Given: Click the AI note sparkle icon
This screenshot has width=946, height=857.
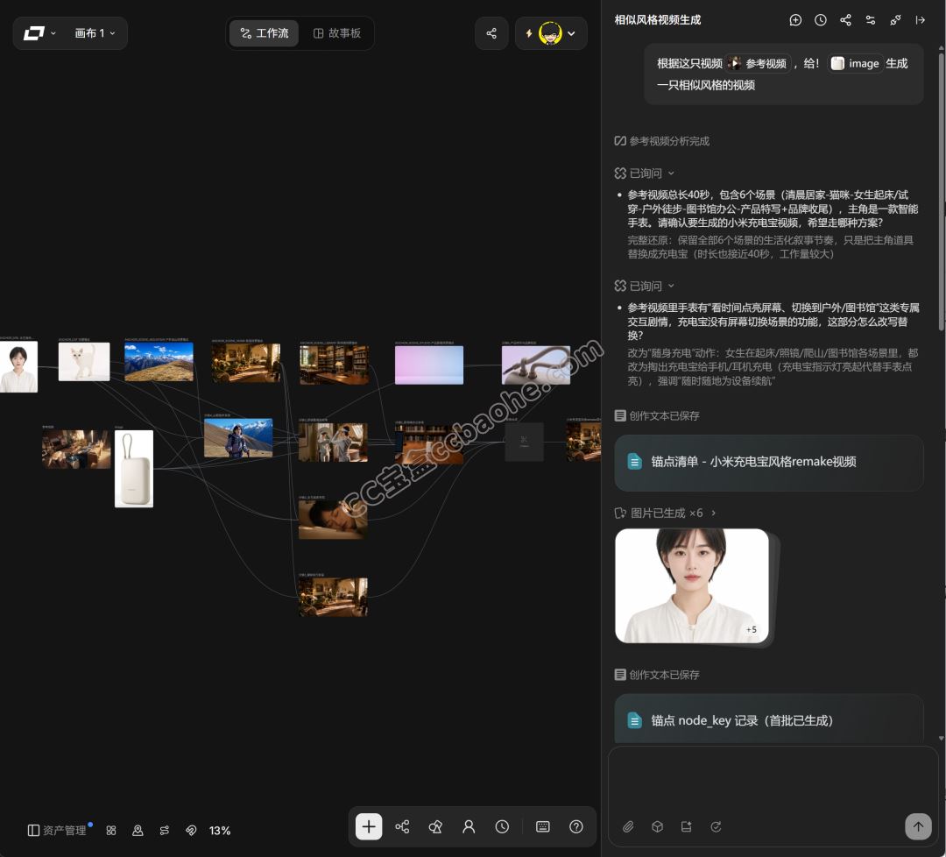Looking at the screenshot, I should [686, 827].
